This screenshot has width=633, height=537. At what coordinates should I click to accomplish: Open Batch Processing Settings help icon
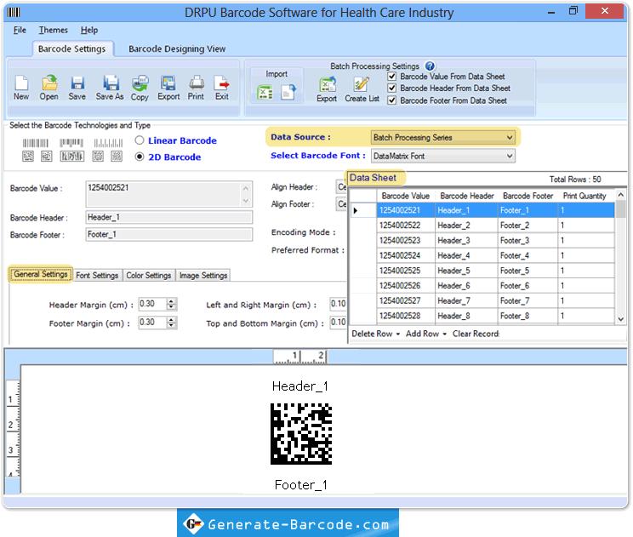[430, 66]
